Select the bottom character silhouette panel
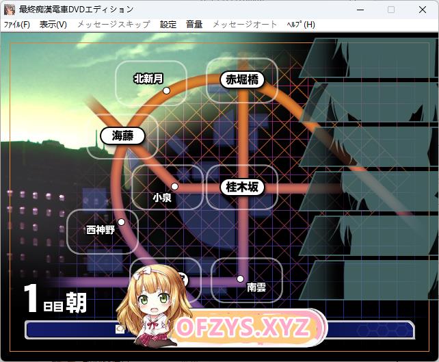This screenshot has height=362, width=439. pyautogui.click(x=369, y=280)
